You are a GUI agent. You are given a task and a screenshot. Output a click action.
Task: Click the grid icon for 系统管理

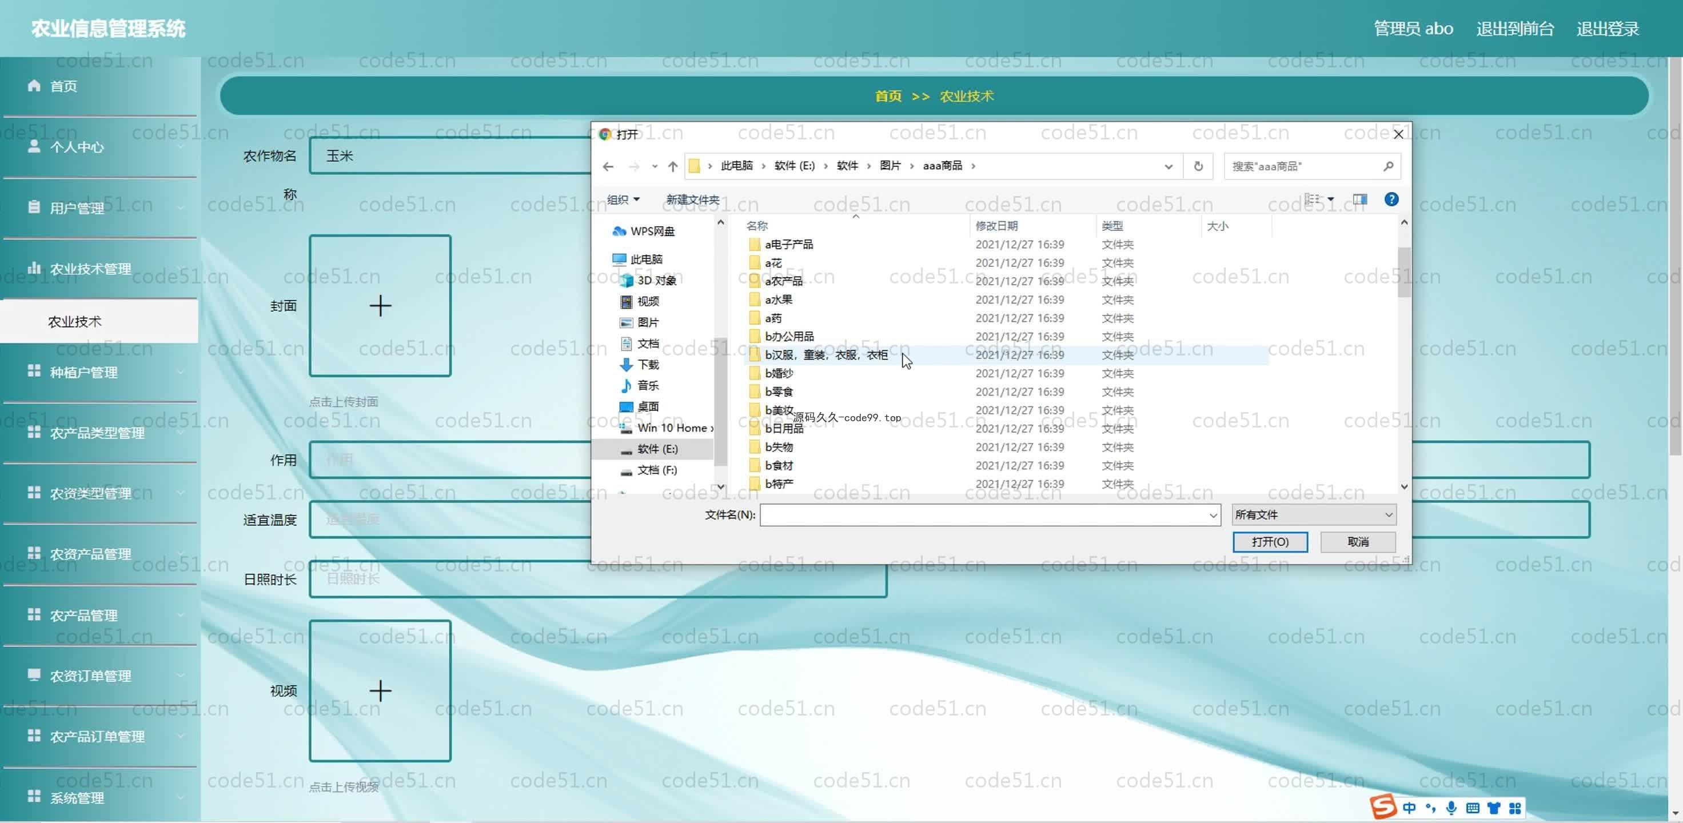point(34,796)
